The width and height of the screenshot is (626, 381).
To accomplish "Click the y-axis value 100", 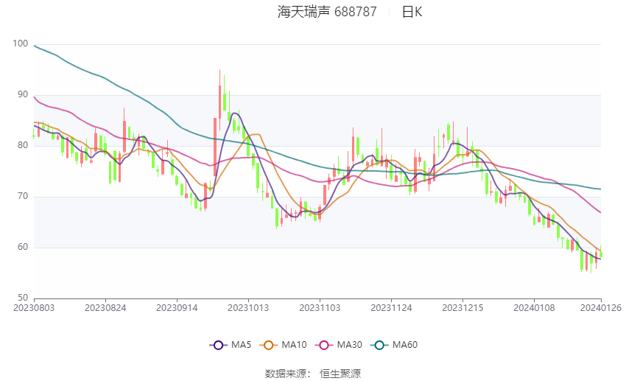I will click(x=21, y=43).
